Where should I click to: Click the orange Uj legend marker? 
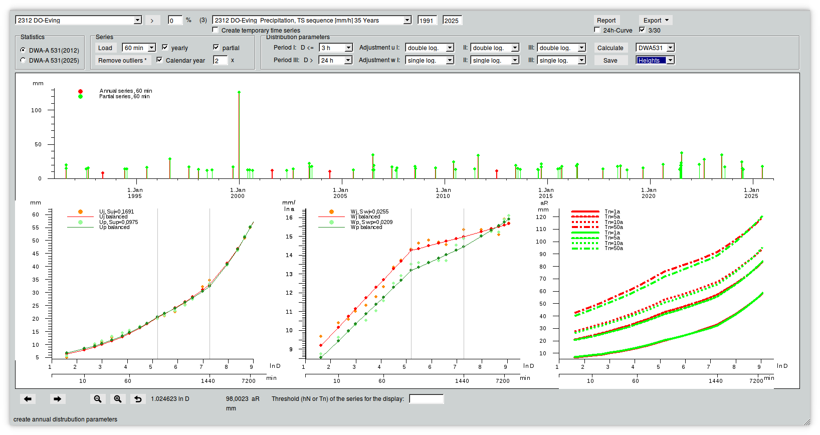pyautogui.click(x=80, y=211)
